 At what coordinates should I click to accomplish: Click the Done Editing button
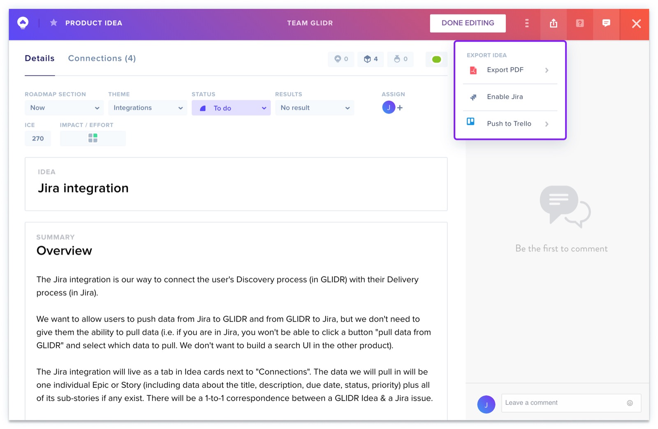[x=468, y=23]
